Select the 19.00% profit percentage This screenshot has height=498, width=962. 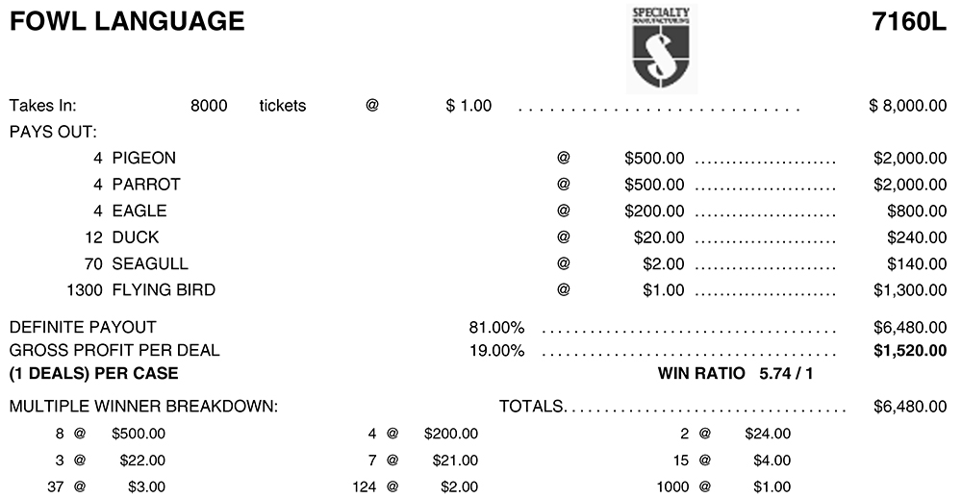point(496,350)
